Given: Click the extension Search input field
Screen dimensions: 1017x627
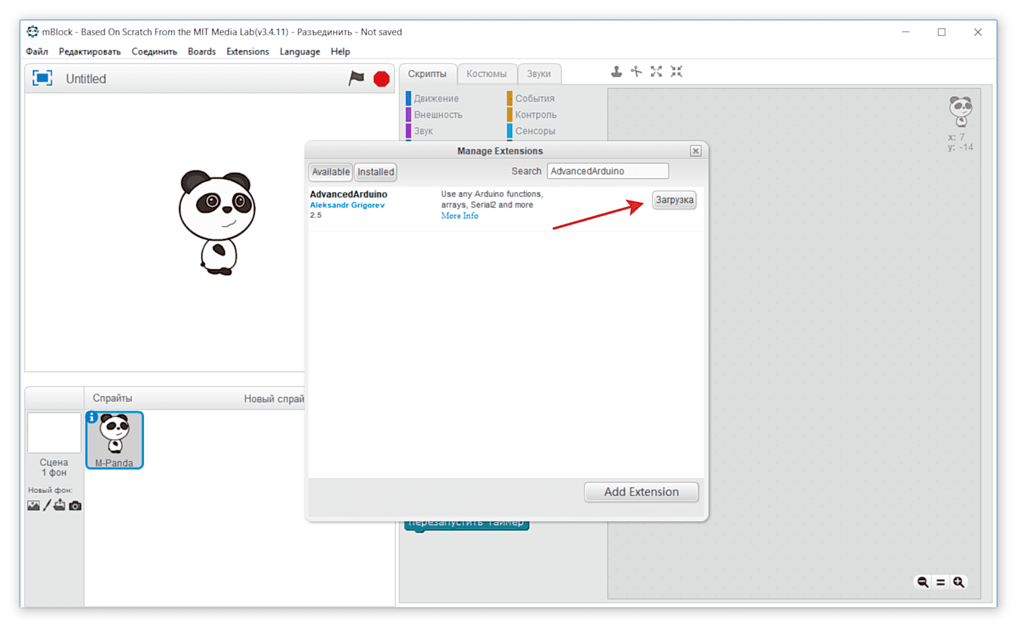Looking at the screenshot, I should 607,171.
